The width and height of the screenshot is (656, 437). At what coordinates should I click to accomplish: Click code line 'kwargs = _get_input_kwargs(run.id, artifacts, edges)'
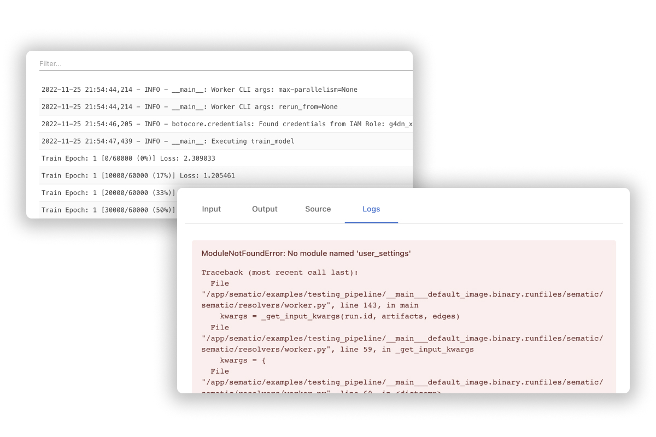click(340, 316)
